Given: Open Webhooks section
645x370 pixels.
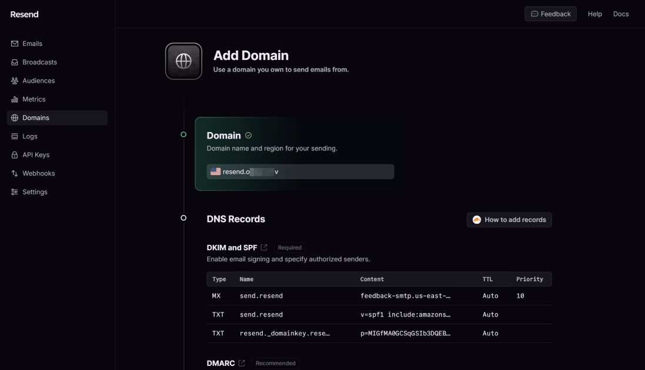Looking at the screenshot, I should pyautogui.click(x=57, y=173).
